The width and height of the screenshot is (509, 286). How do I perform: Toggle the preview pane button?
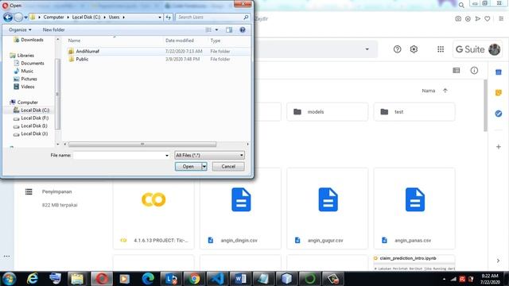coord(229,30)
